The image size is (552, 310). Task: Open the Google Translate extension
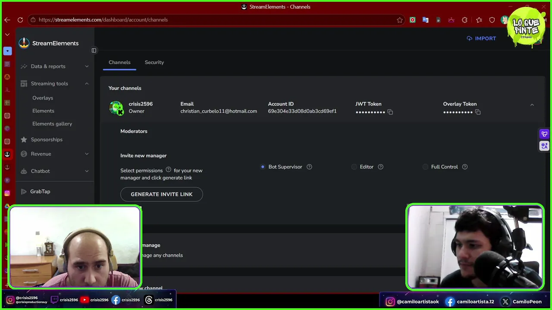425,20
